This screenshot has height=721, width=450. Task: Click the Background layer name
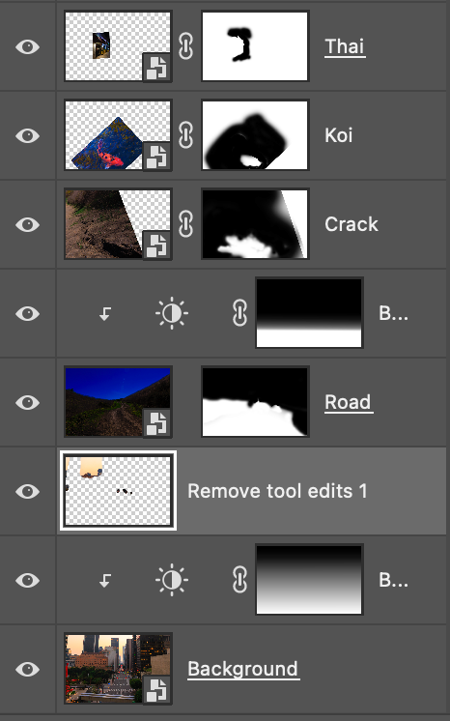pos(243,669)
